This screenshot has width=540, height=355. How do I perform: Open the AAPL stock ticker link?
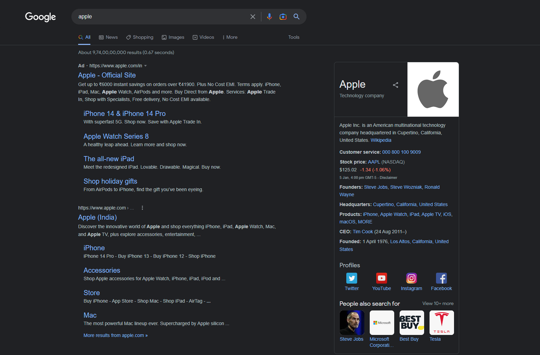[374, 162]
